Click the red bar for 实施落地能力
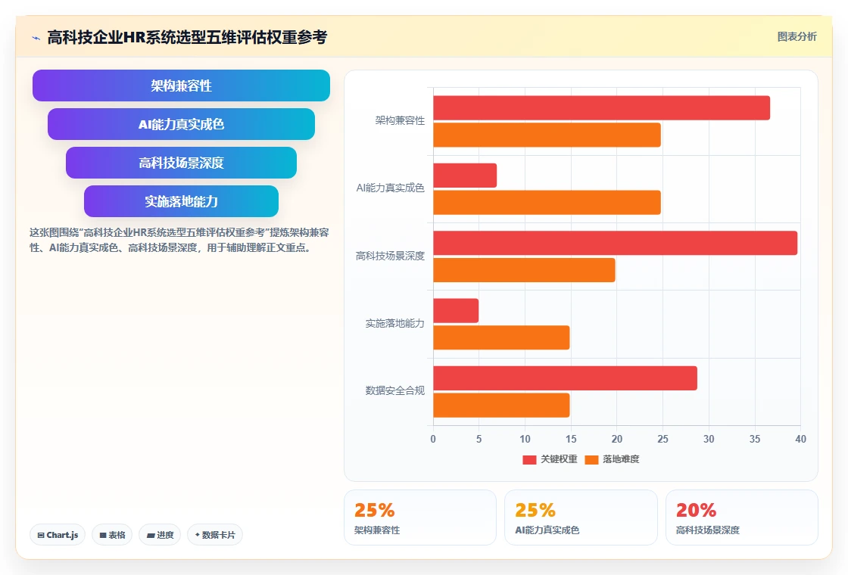Viewport: 848px width, 575px height. click(456, 311)
